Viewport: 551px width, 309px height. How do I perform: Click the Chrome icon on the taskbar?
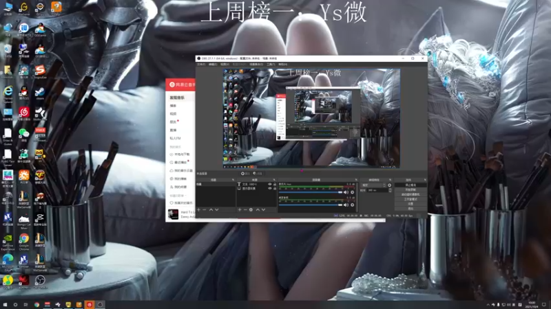coord(37,305)
